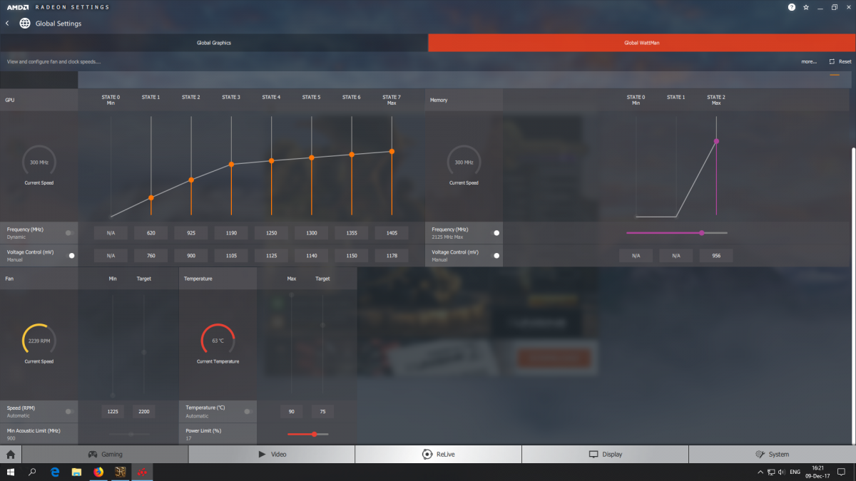Image resolution: width=856 pixels, height=481 pixels.
Task: Click the Home icon in bottom bar
Action: [x=11, y=454]
